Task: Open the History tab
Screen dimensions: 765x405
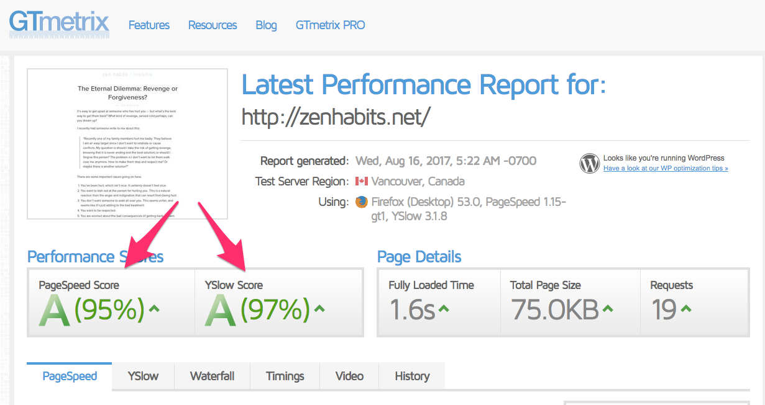Action: coord(412,376)
